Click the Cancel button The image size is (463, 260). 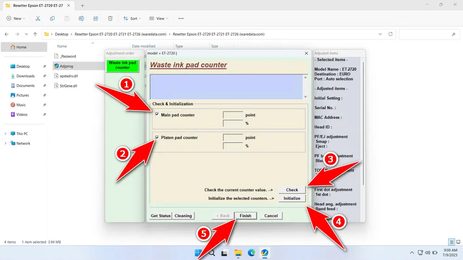(x=271, y=216)
